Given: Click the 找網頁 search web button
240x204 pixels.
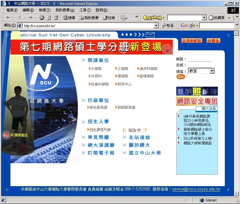Looking at the screenshot, I should click(x=217, y=18).
